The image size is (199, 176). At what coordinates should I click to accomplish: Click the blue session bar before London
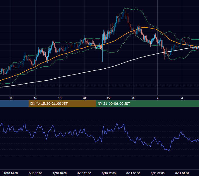coord(14,104)
